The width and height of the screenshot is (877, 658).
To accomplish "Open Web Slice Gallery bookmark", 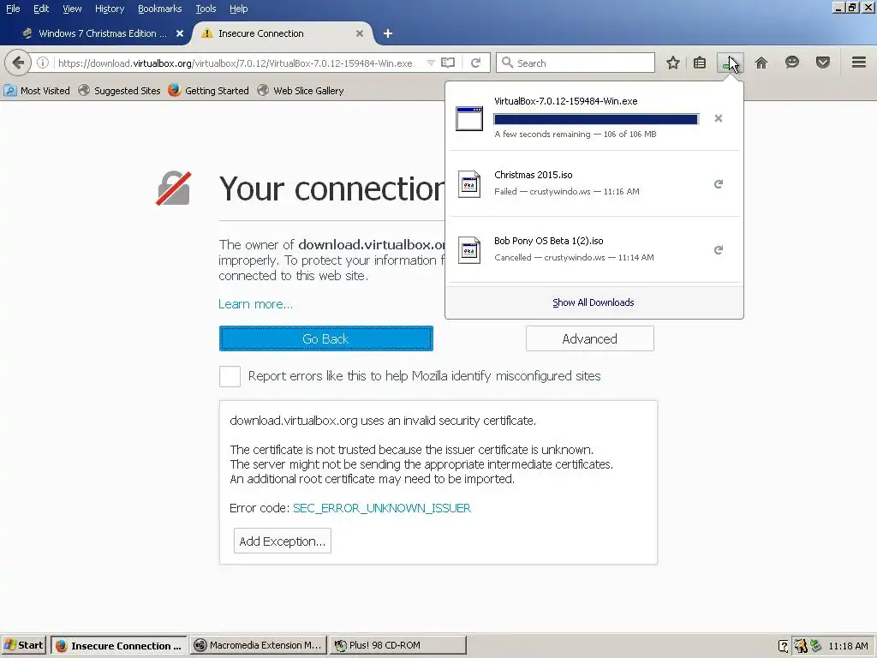I will point(301,91).
